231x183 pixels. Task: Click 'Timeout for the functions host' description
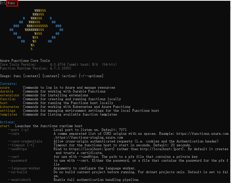click(122, 145)
